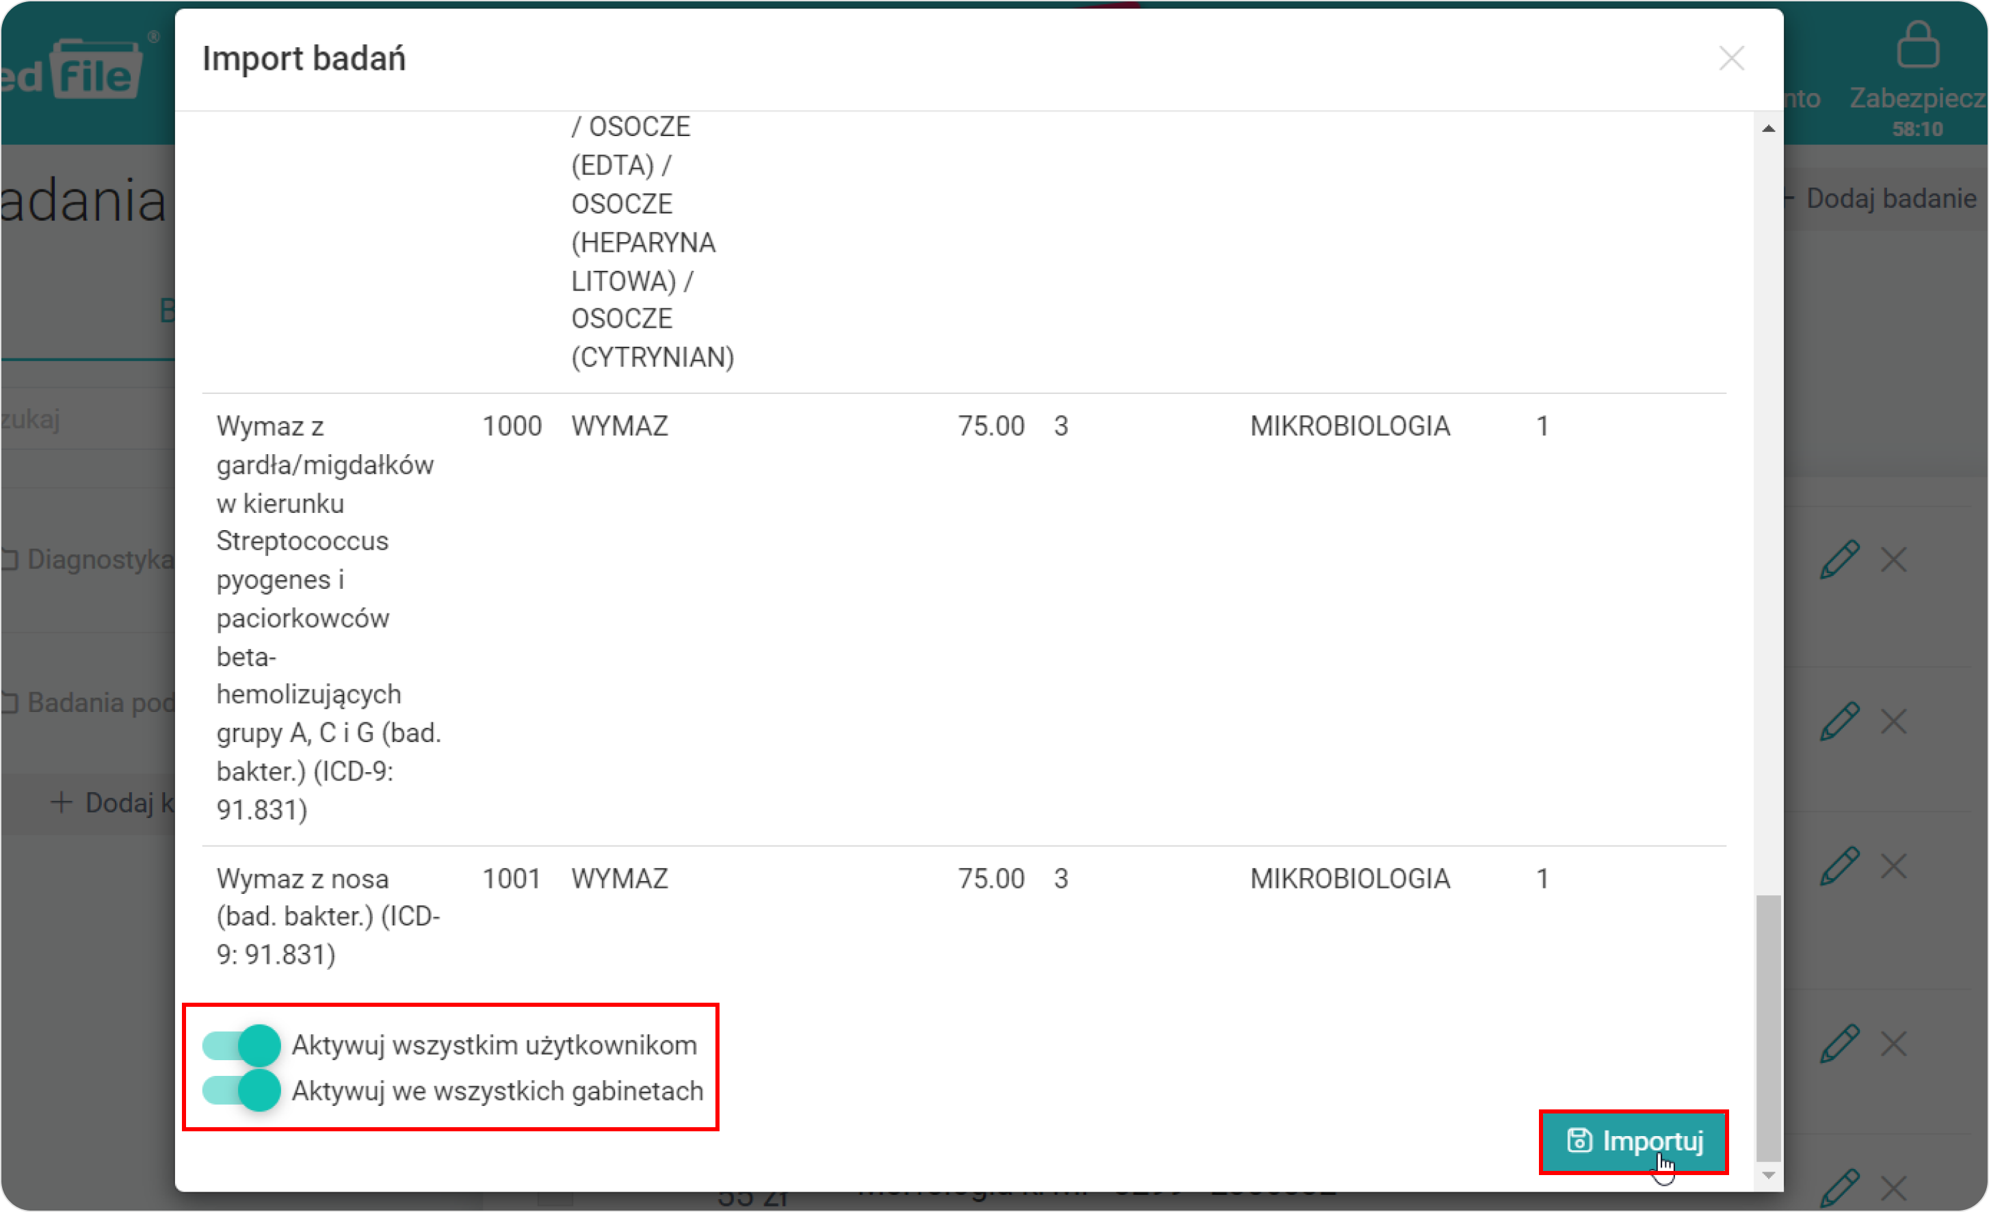Click the save icon on Importuj button
This screenshot has height=1212, width=1989.
click(1579, 1141)
